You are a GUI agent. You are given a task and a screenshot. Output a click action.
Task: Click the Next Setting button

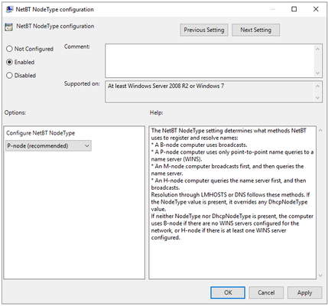[255, 30]
